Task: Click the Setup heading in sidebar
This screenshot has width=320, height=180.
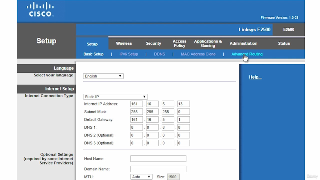Action: (46, 41)
